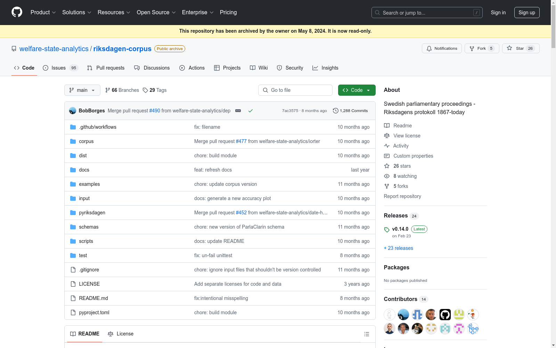Open the corpus folder
The height and width of the screenshot is (348, 556).
coord(86,141)
